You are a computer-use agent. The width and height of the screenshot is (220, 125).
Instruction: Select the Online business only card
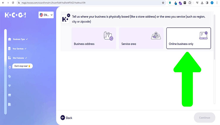pos(188,38)
